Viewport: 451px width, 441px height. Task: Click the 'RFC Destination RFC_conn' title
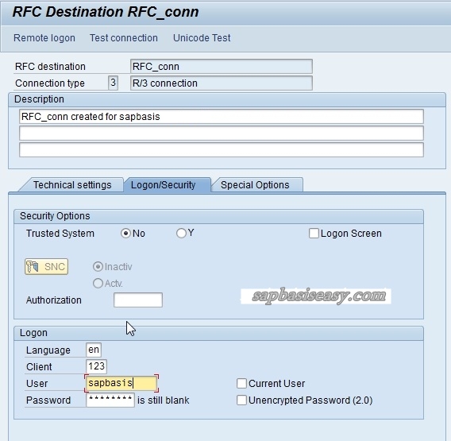106,12
